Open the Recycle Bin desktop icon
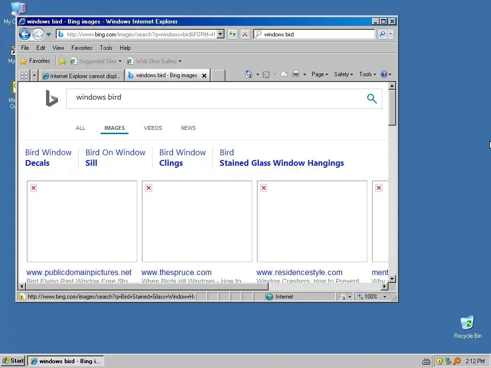 pos(468,327)
